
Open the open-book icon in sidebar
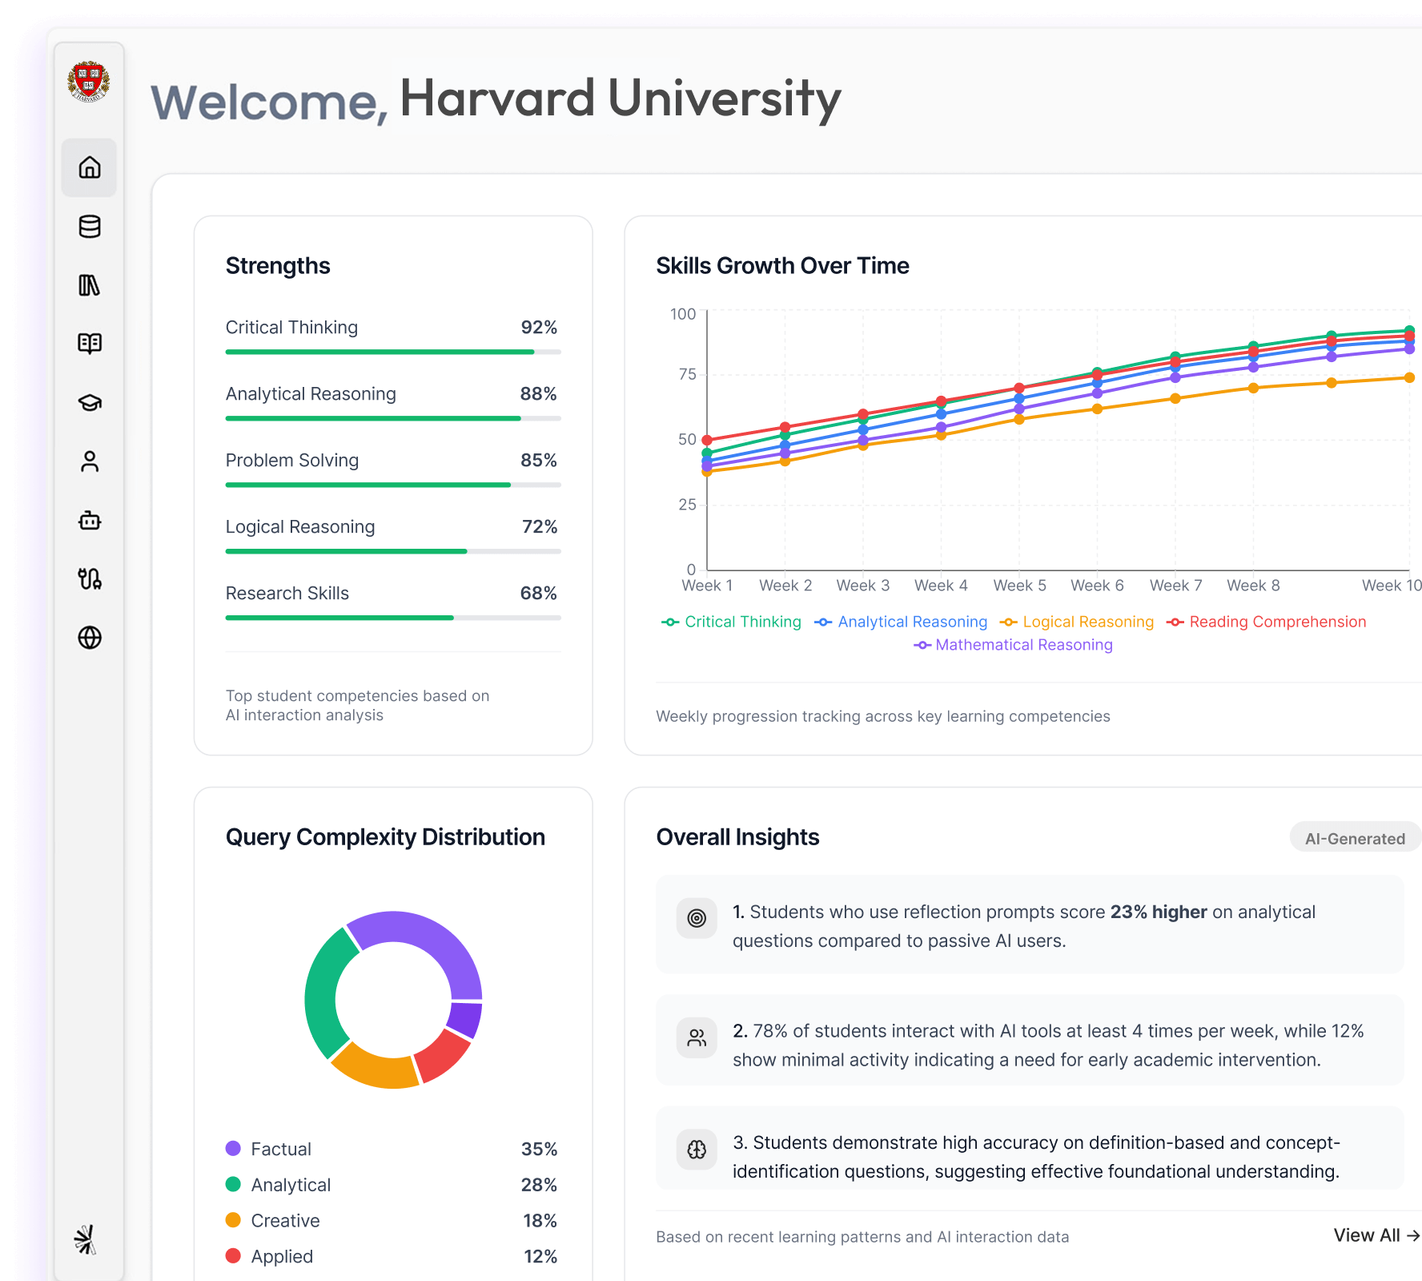click(90, 344)
